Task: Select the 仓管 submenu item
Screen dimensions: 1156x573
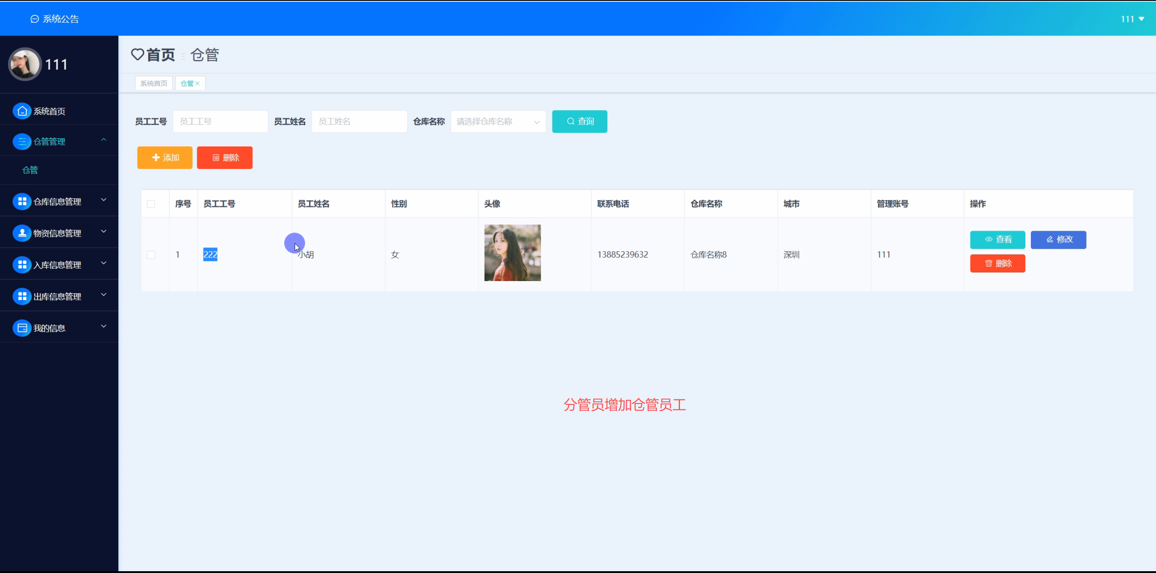Action: 30,170
